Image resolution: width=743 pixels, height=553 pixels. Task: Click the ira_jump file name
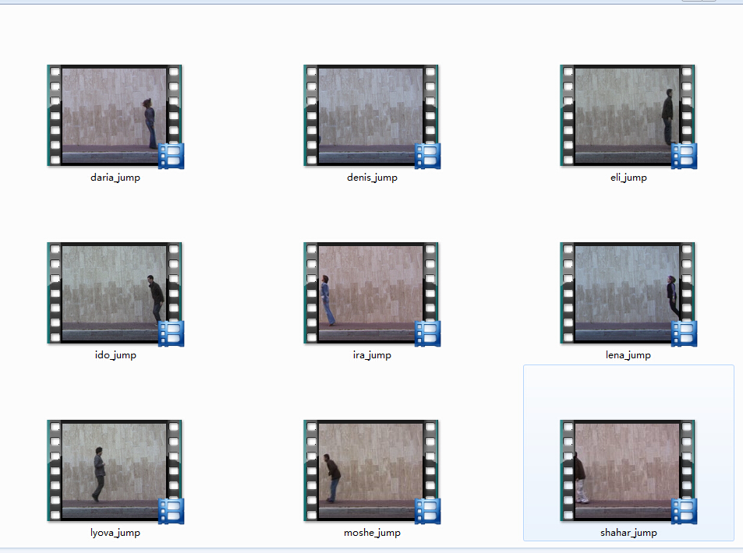tap(372, 355)
